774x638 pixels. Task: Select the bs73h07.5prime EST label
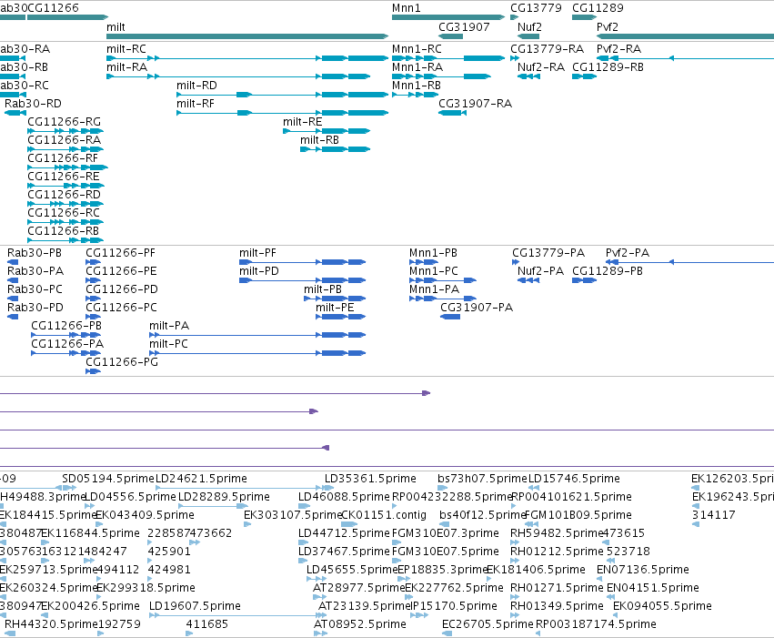482,479
